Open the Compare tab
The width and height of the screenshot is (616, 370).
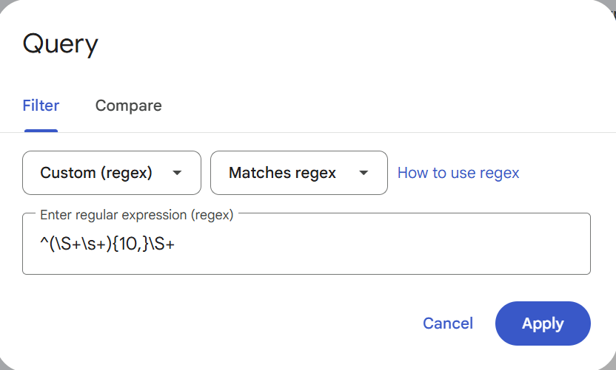[x=128, y=106]
